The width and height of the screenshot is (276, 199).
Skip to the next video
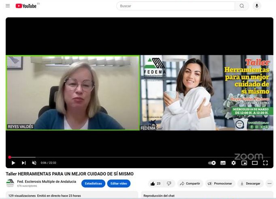coord(24,163)
